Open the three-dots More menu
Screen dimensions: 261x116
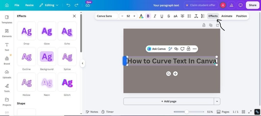coord(194,49)
